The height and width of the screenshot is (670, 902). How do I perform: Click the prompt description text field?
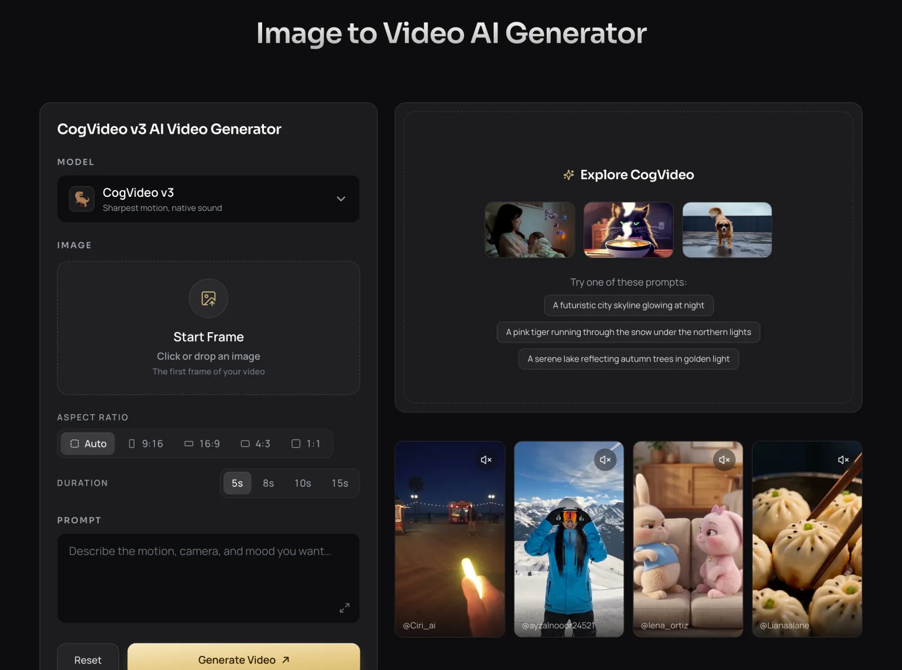coord(209,578)
